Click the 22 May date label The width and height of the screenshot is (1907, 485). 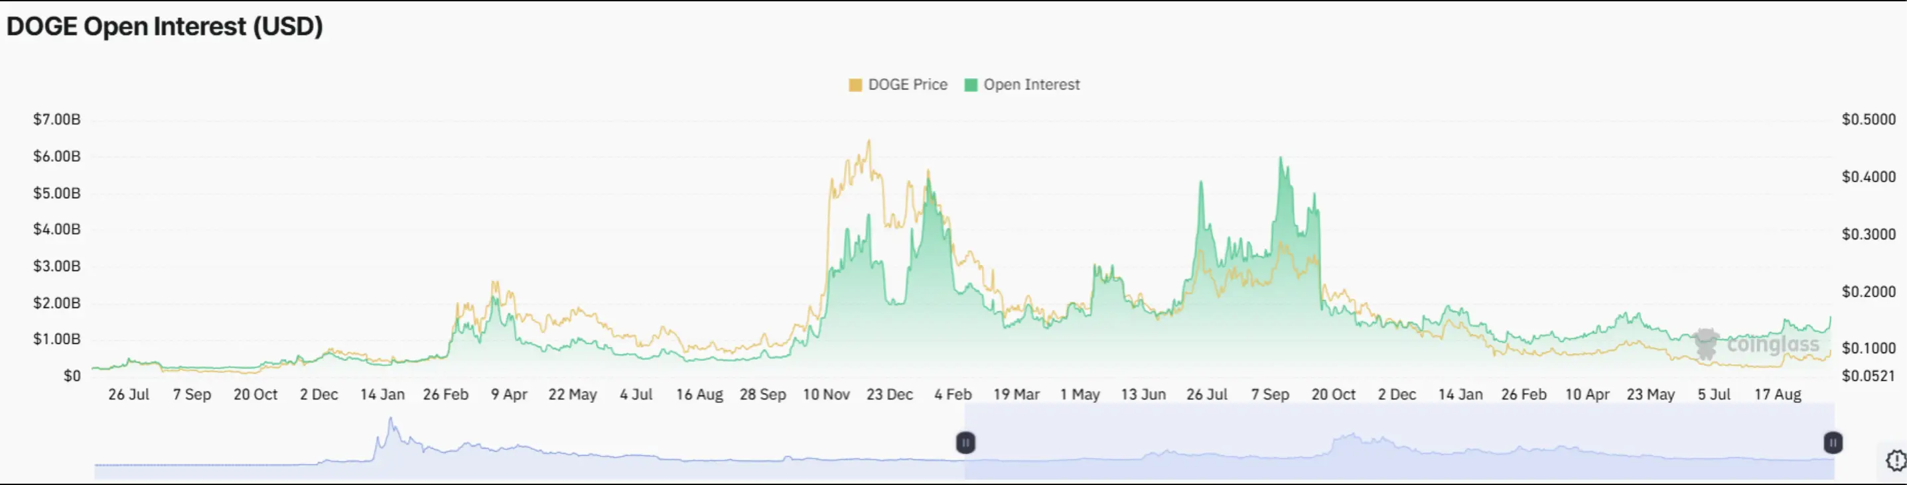click(x=572, y=394)
